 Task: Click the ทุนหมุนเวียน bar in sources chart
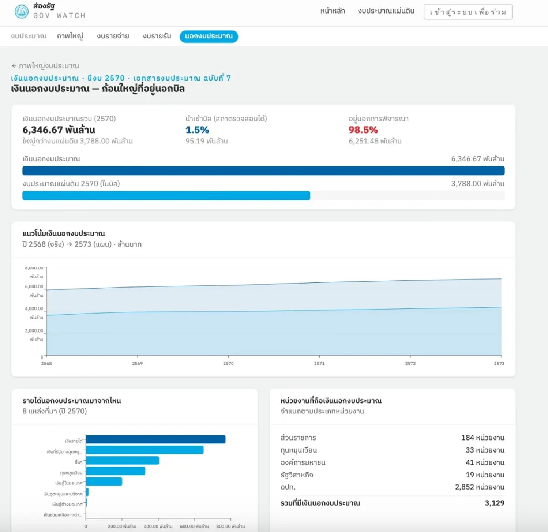pos(116,471)
